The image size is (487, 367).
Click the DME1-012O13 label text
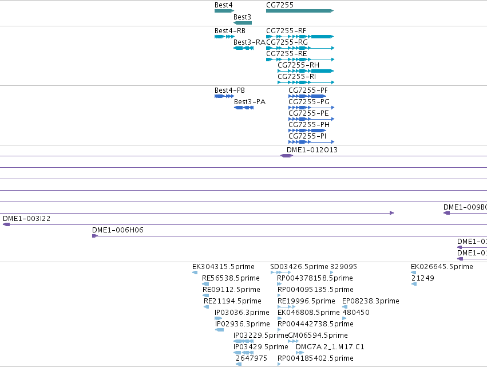click(x=312, y=150)
